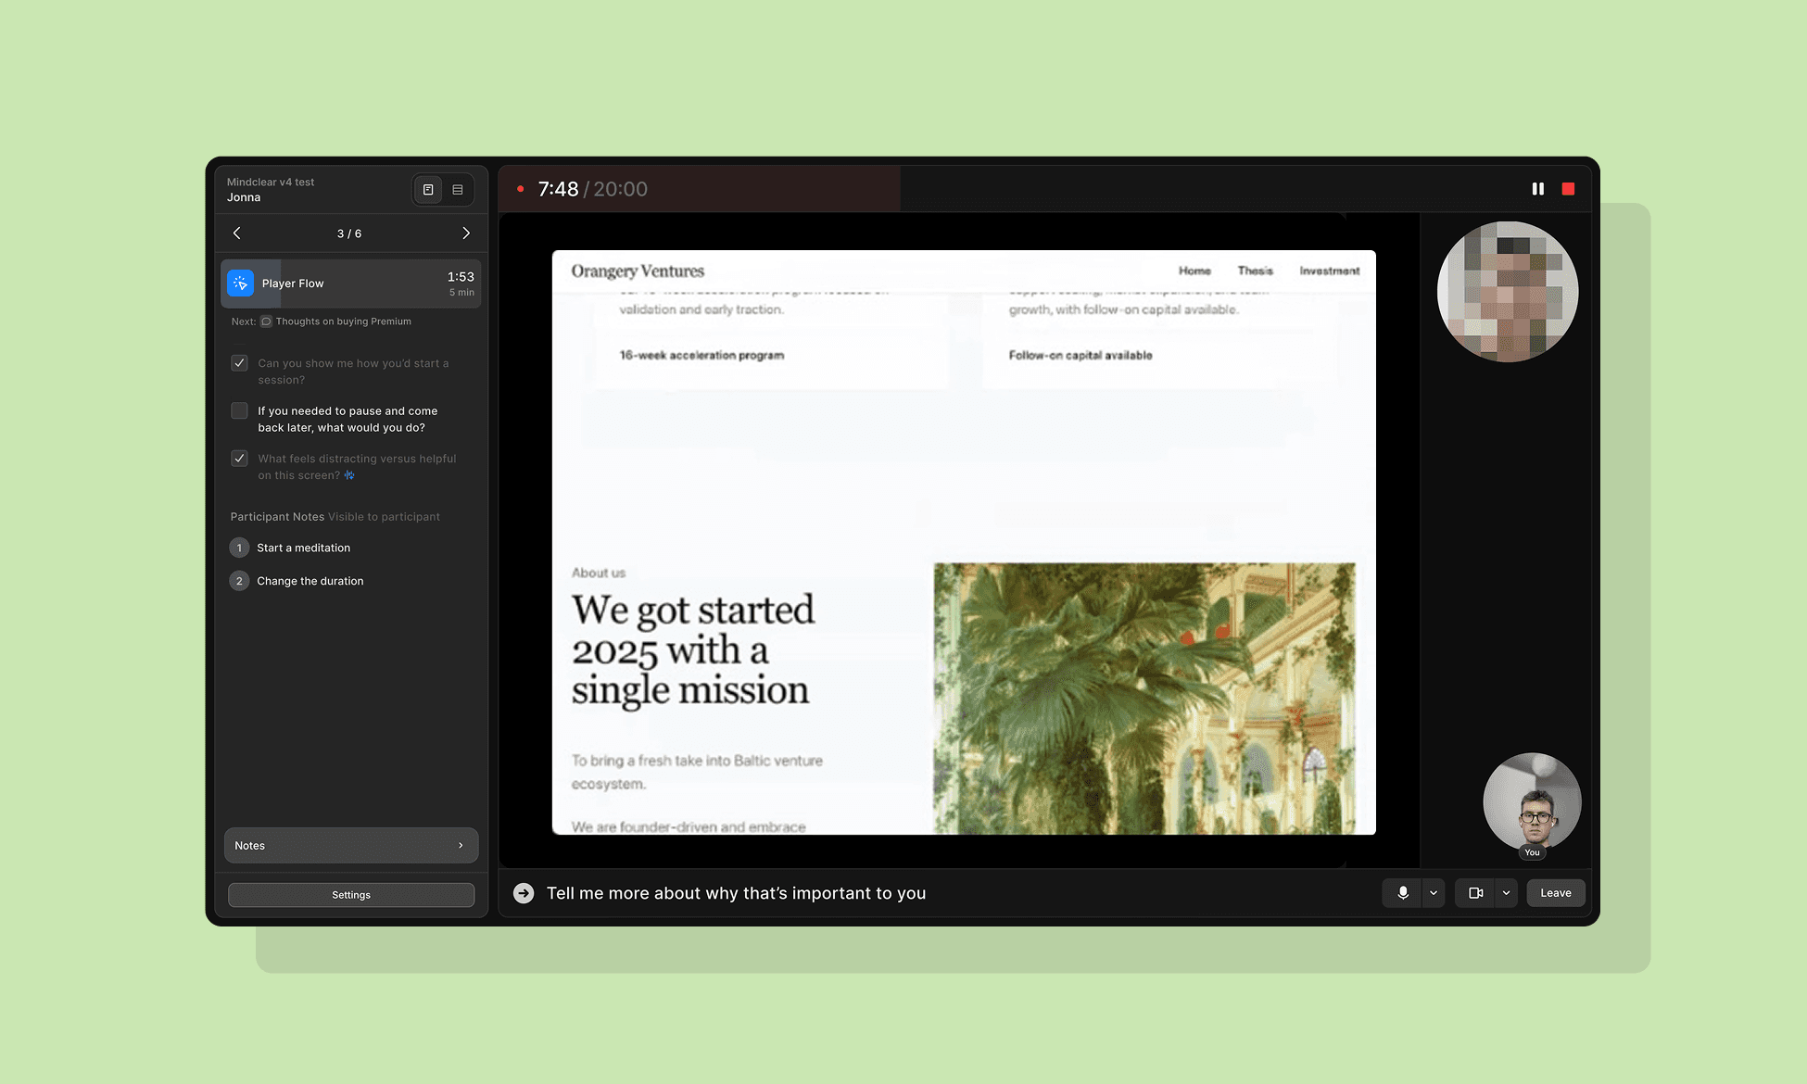This screenshot has height=1084, width=1807.
Task: Open the Settings button
Action: point(351,895)
